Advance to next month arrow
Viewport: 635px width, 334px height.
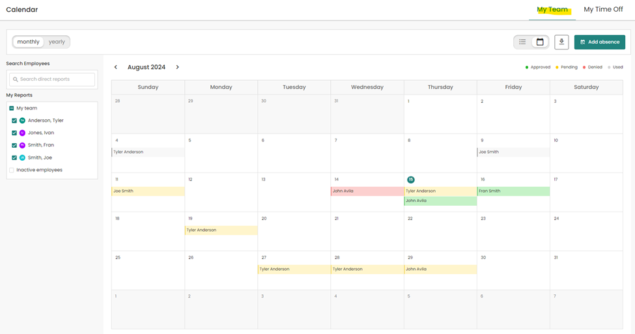pos(177,67)
